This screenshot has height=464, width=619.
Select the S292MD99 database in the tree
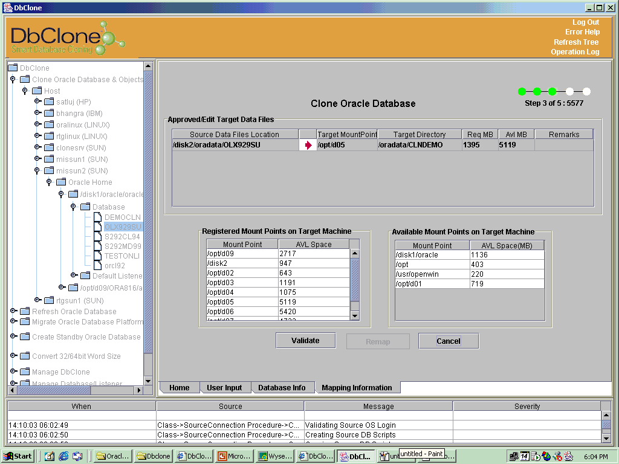(122, 246)
